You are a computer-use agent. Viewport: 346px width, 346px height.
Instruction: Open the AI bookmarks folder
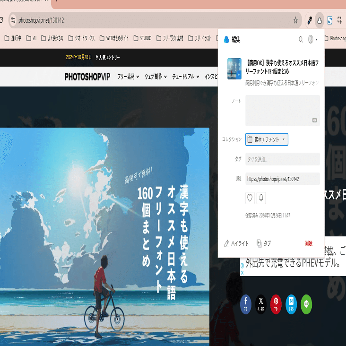pyautogui.click(x=31, y=38)
